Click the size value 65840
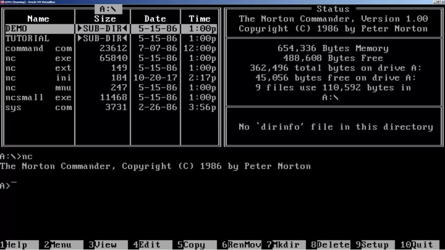The image size is (445, 250). (114, 58)
